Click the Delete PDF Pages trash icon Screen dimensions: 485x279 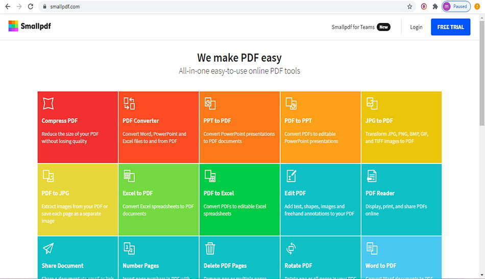[x=210, y=248]
